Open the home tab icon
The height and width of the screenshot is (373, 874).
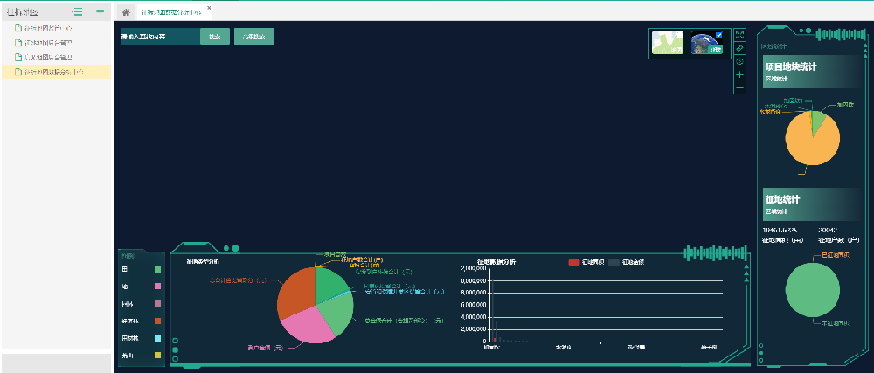point(126,12)
